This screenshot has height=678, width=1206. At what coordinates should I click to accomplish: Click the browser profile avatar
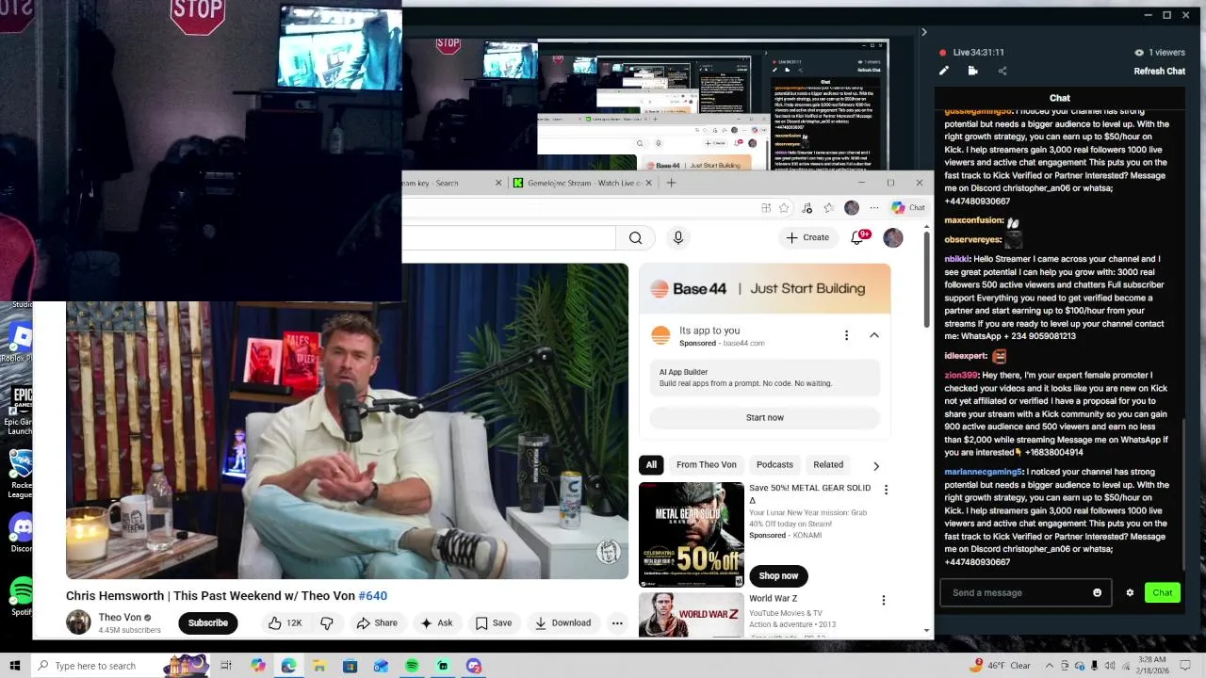(x=852, y=207)
